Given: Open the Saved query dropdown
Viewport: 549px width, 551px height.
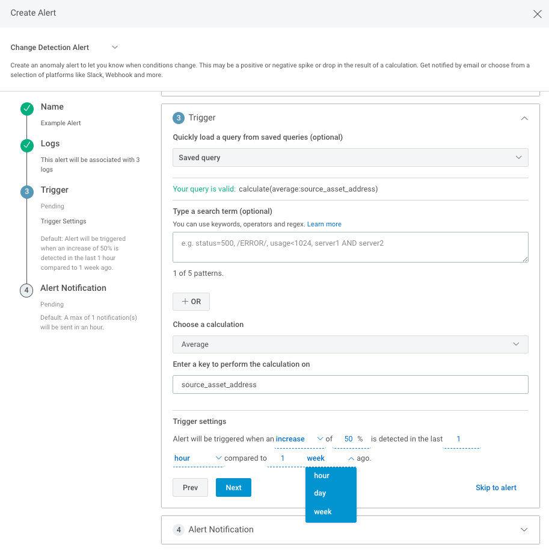Looking at the screenshot, I should pyautogui.click(x=350, y=157).
